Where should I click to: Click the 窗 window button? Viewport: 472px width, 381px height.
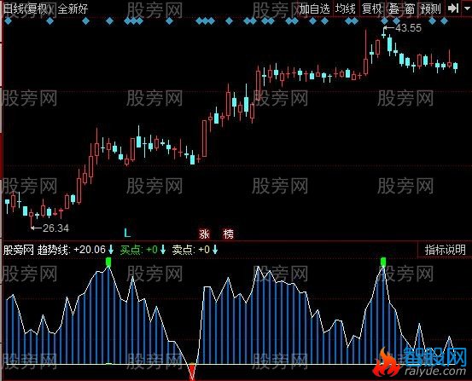[410, 9]
